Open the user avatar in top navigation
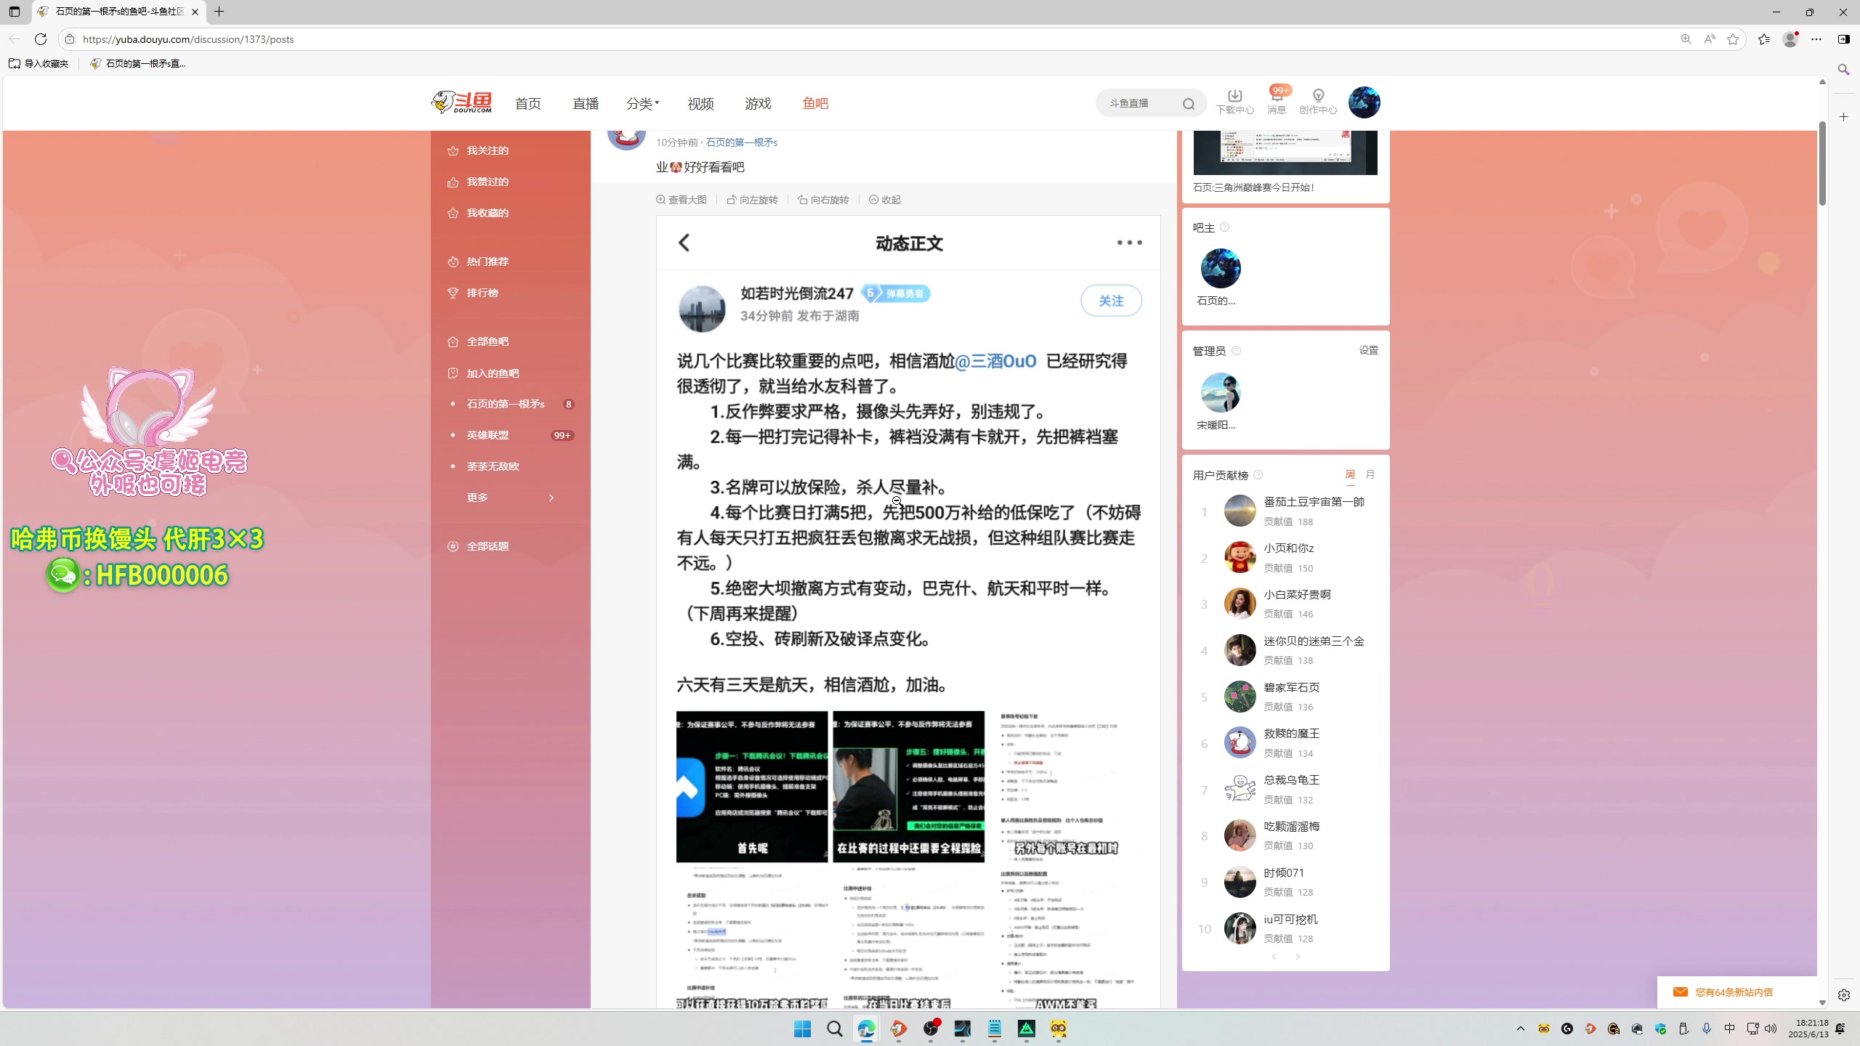 1364,102
